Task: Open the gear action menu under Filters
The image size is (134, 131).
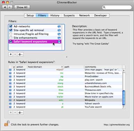Action: [20, 54]
